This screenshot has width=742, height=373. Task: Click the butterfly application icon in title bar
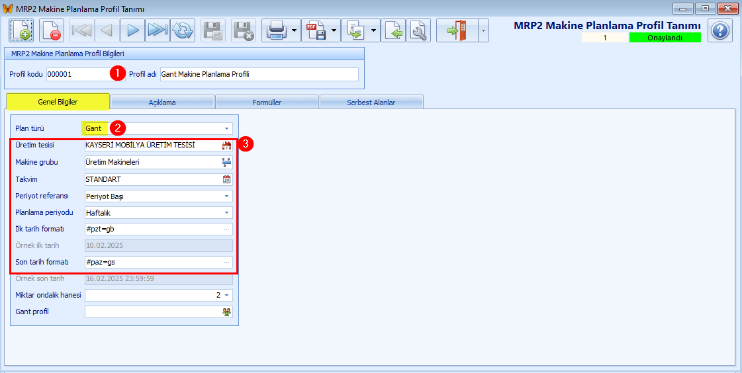(8, 9)
